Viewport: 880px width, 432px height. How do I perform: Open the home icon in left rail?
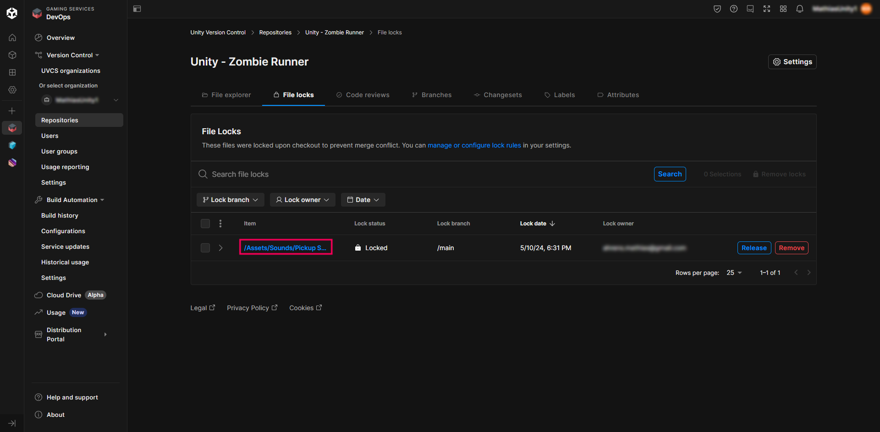[12, 38]
